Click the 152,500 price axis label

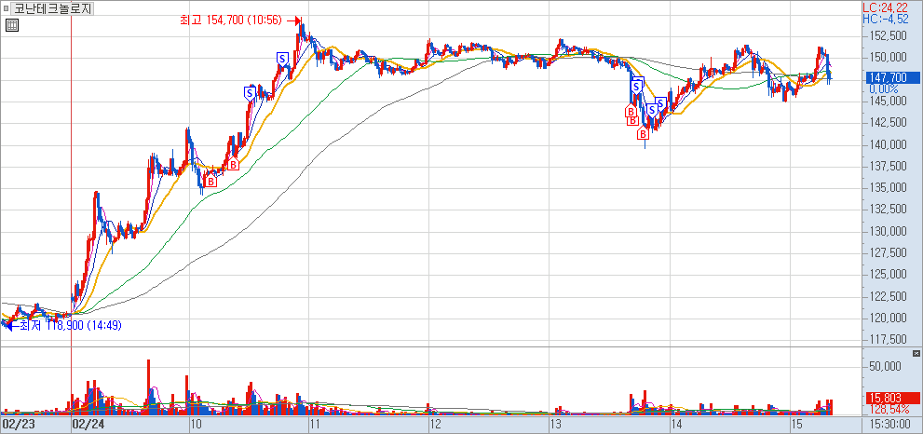(888, 36)
